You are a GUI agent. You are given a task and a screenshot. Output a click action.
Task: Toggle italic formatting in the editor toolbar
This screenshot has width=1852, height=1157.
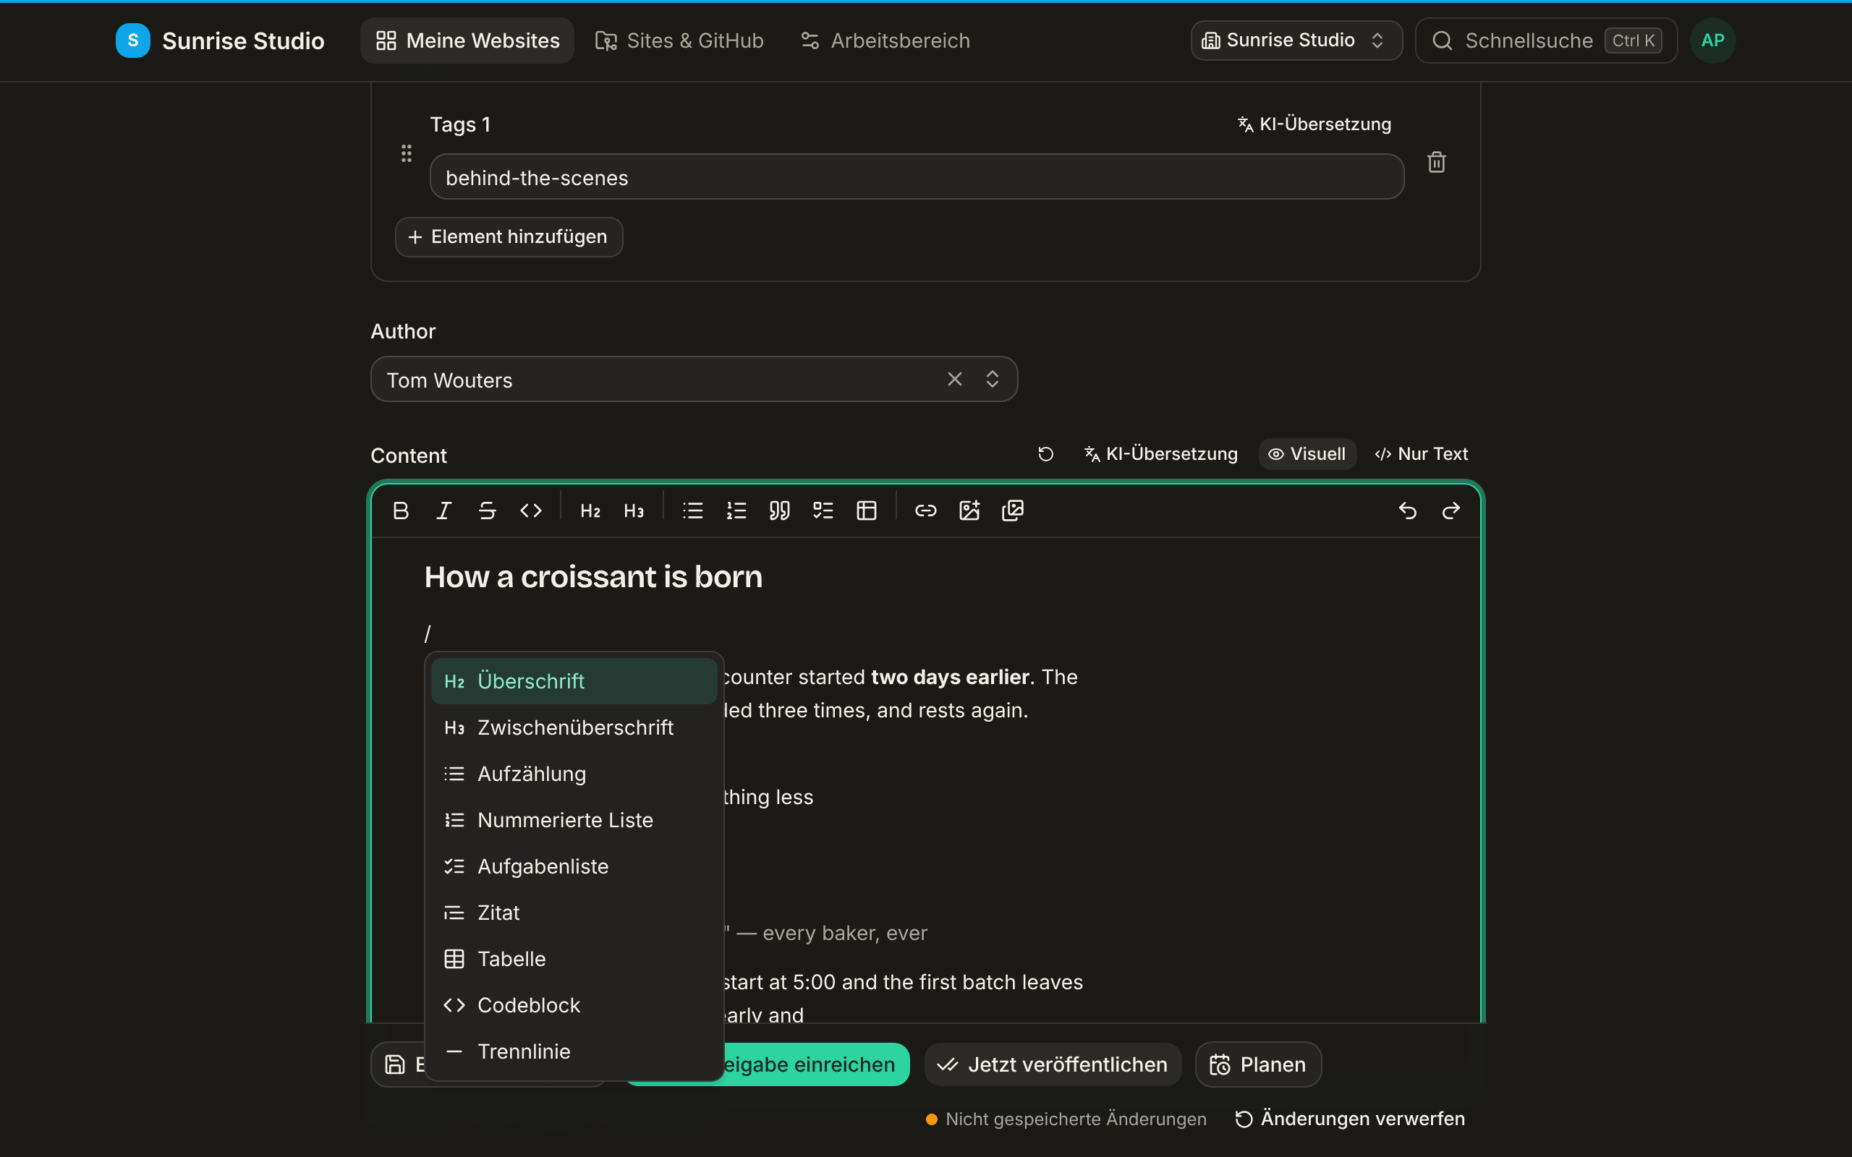[x=444, y=511]
